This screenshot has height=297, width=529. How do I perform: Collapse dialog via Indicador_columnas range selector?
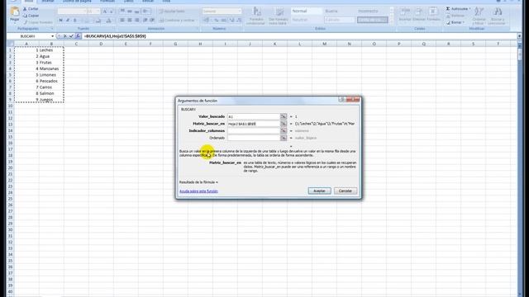point(284,130)
